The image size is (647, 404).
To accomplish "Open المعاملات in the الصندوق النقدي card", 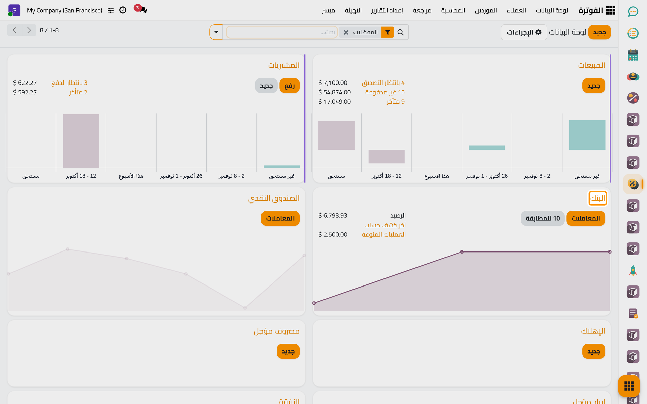I will [x=280, y=218].
